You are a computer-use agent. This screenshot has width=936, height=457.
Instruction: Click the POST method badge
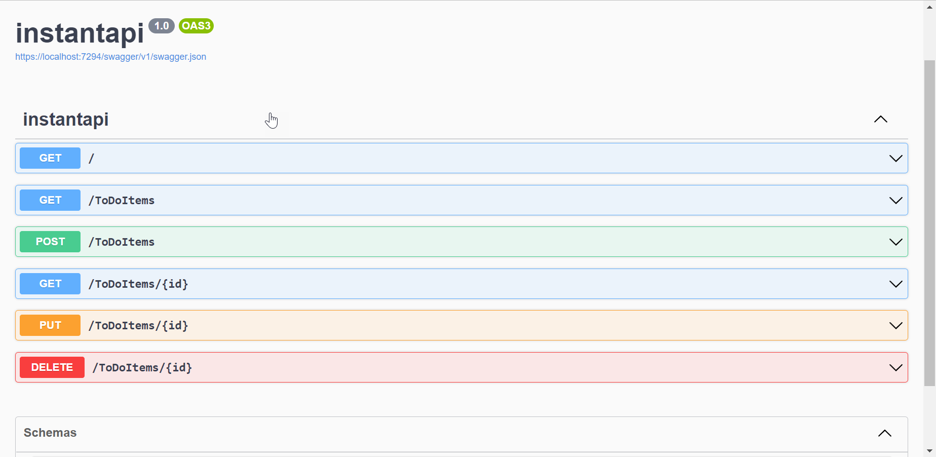point(50,242)
